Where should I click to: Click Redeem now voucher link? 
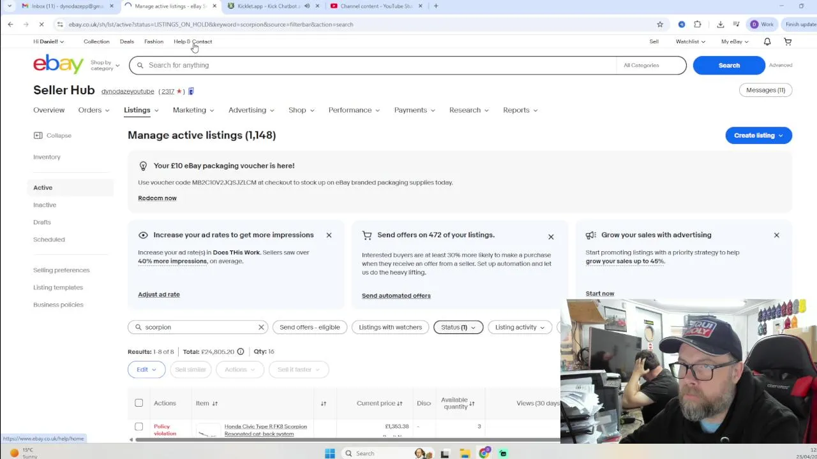(157, 198)
